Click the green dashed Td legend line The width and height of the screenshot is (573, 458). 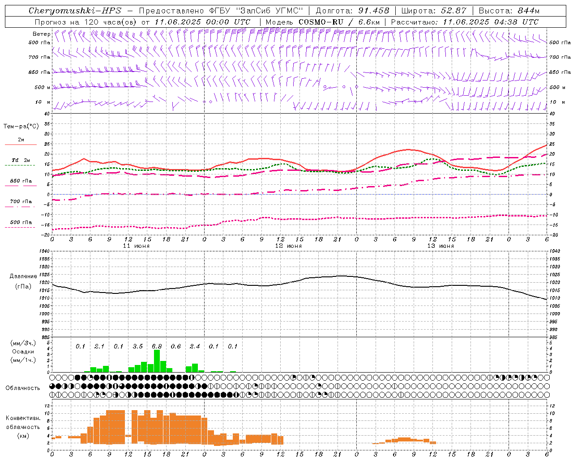tap(20, 165)
